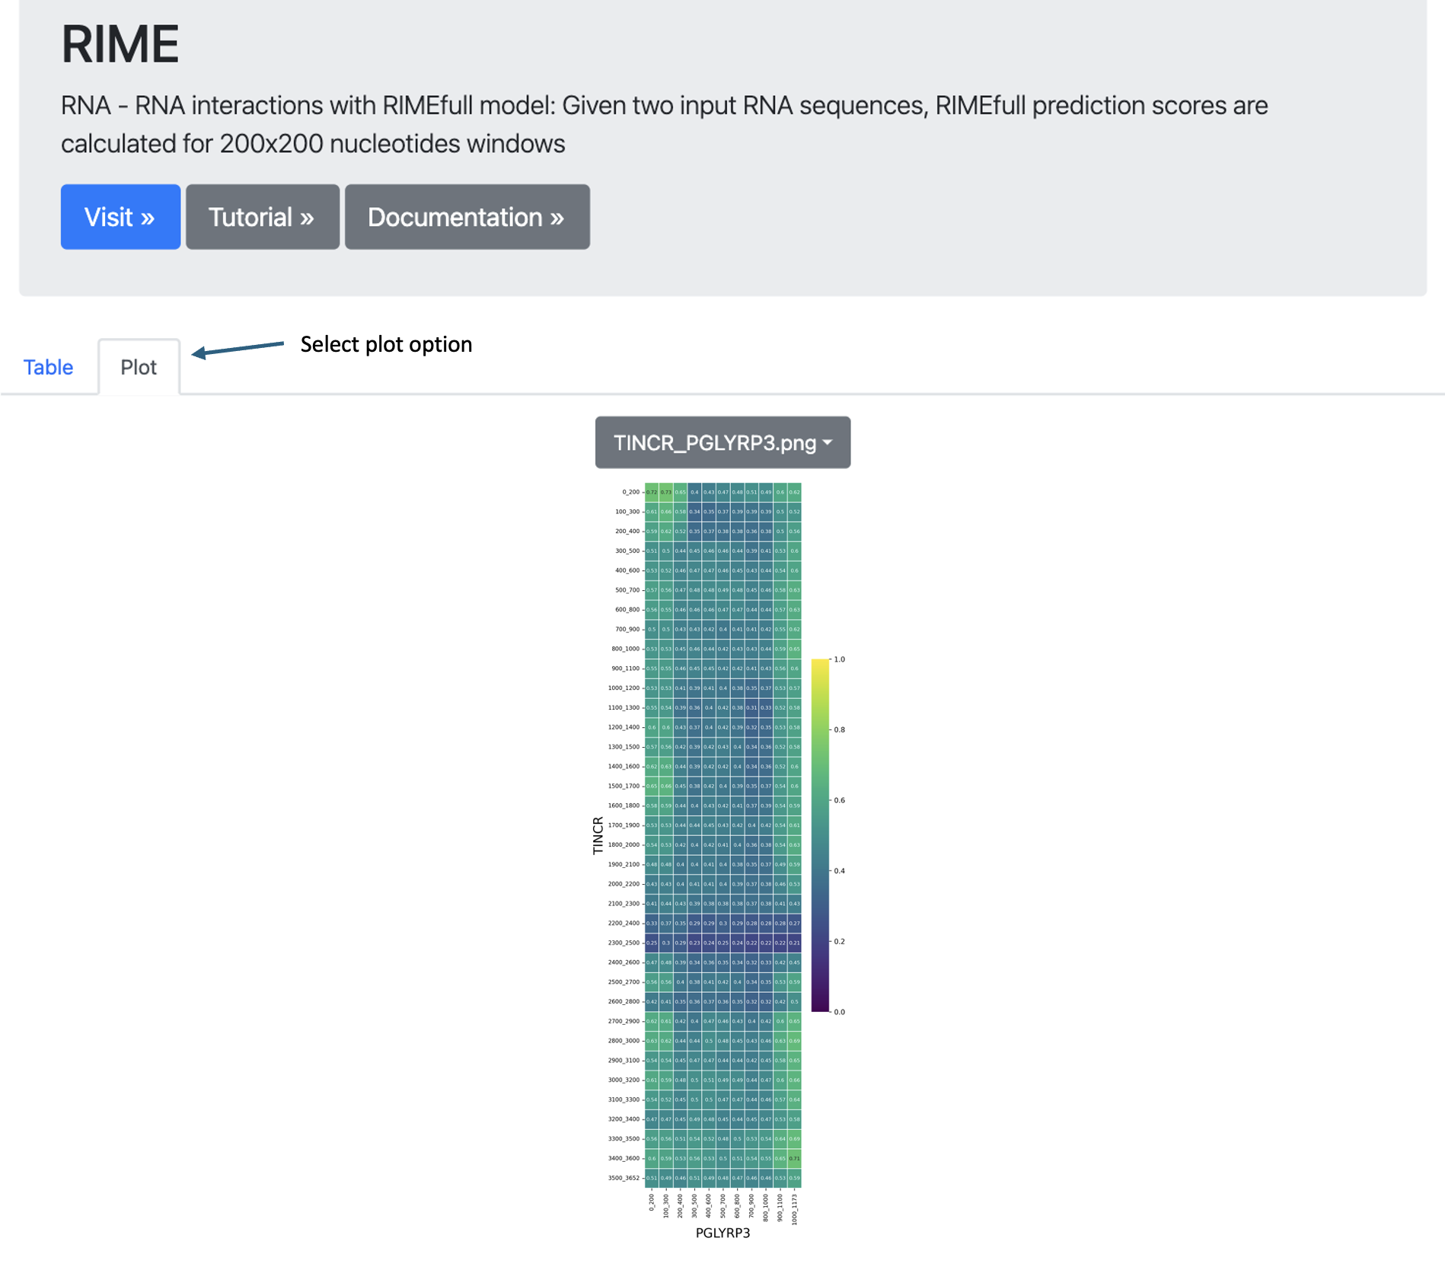The width and height of the screenshot is (1445, 1267).
Task: Select the Plot tab
Action: (x=139, y=367)
